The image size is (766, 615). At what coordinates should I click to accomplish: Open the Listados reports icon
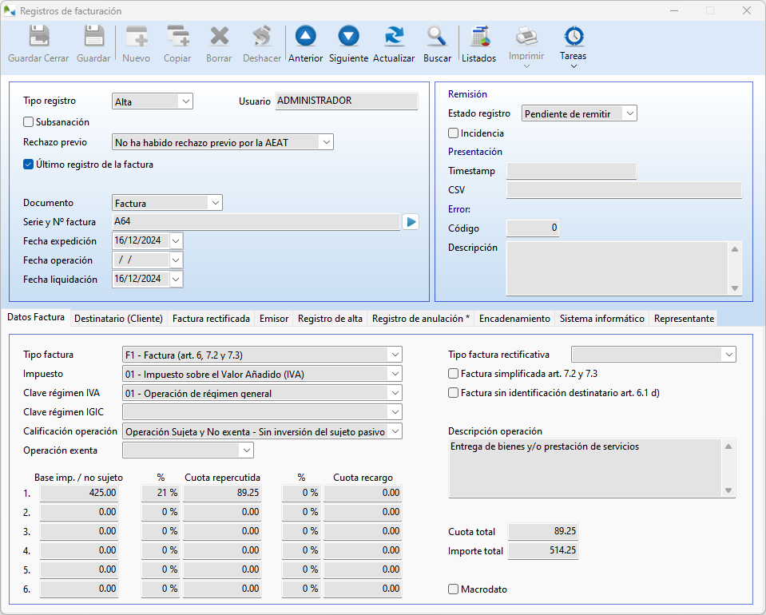click(478, 36)
